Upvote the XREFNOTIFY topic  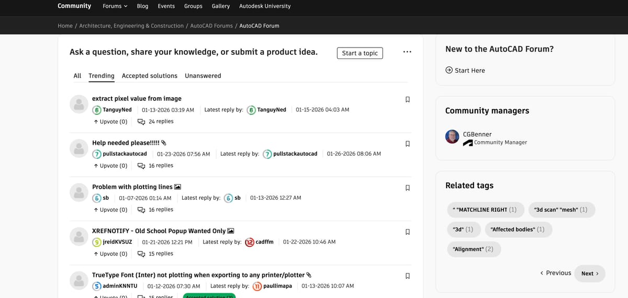click(x=110, y=254)
